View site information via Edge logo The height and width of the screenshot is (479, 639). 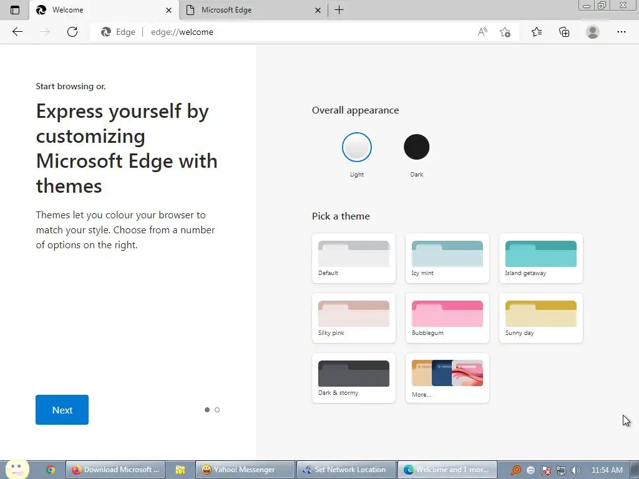pos(118,32)
